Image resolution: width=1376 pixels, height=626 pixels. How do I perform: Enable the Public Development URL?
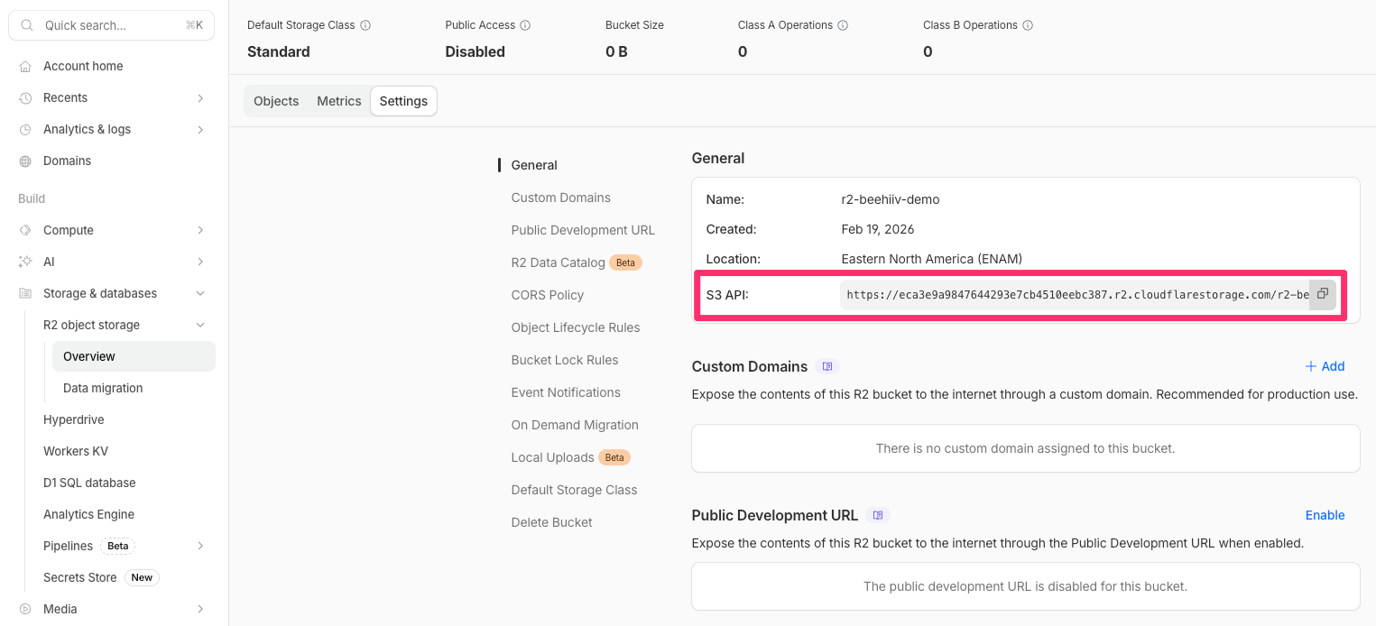(x=1325, y=515)
